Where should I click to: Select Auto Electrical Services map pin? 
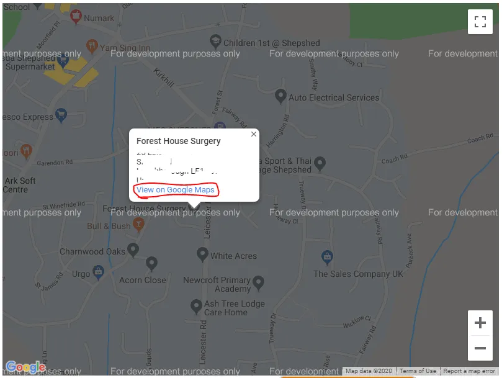[x=280, y=96]
